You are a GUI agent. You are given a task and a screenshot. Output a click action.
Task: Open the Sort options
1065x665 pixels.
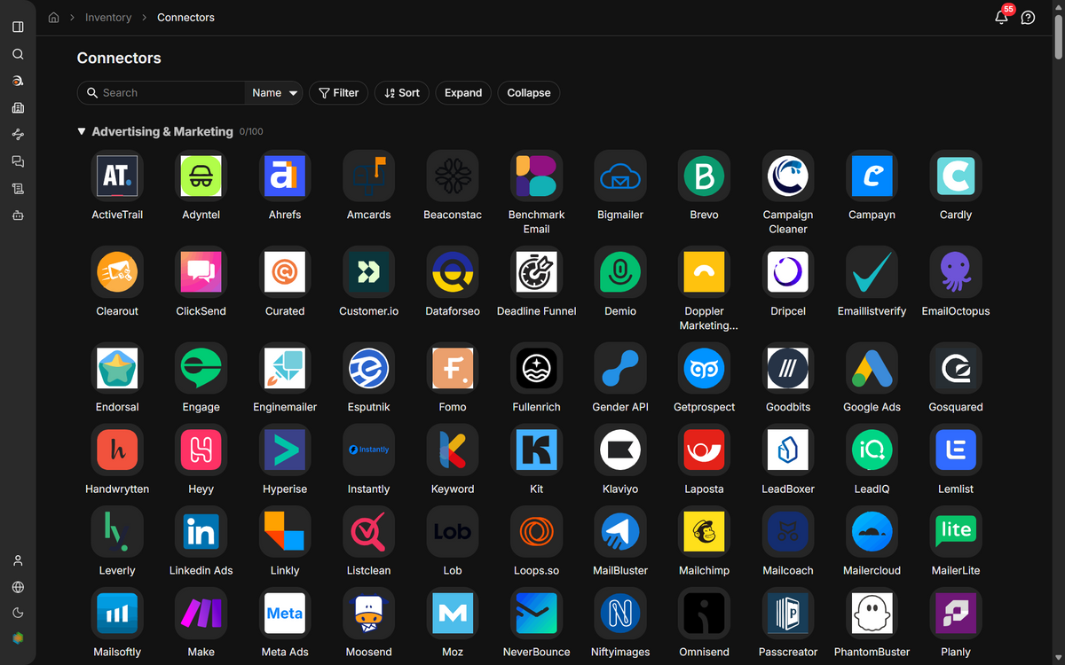click(402, 93)
